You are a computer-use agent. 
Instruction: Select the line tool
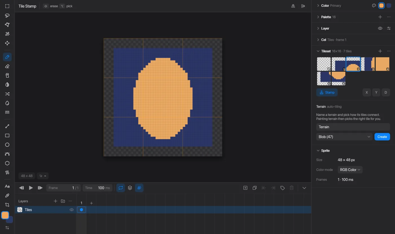(7, 126)
